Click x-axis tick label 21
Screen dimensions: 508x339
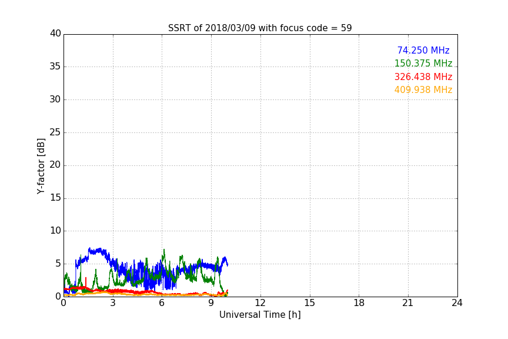tap(408, 303)
